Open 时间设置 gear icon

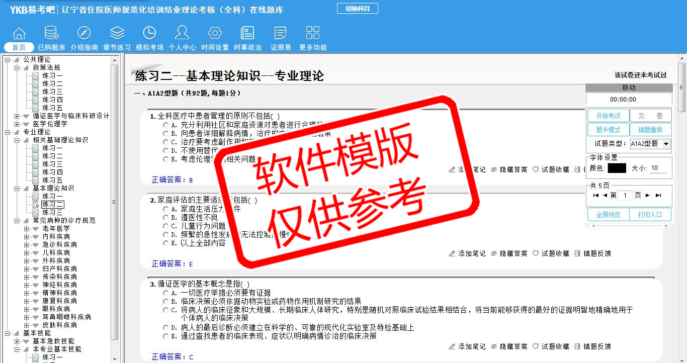pos(215,34)
